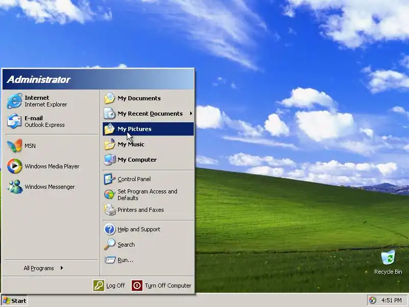
Task: Click the Help and Support question mark icon
Action: coord(109,229)
